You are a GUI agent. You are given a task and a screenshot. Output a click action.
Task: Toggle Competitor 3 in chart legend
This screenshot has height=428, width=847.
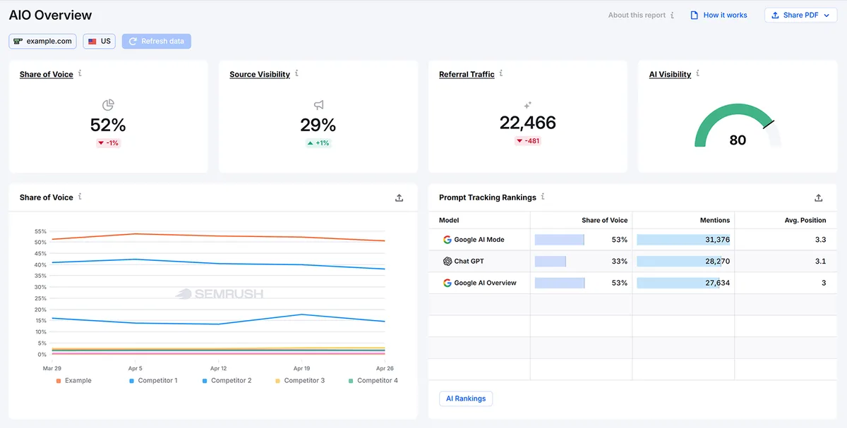[x=300, y=381]
